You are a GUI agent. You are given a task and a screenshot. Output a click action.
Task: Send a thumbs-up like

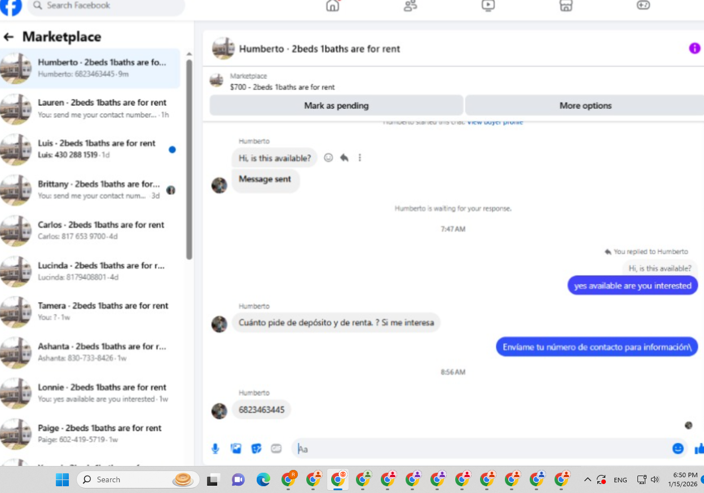click(x=699, y=448)
